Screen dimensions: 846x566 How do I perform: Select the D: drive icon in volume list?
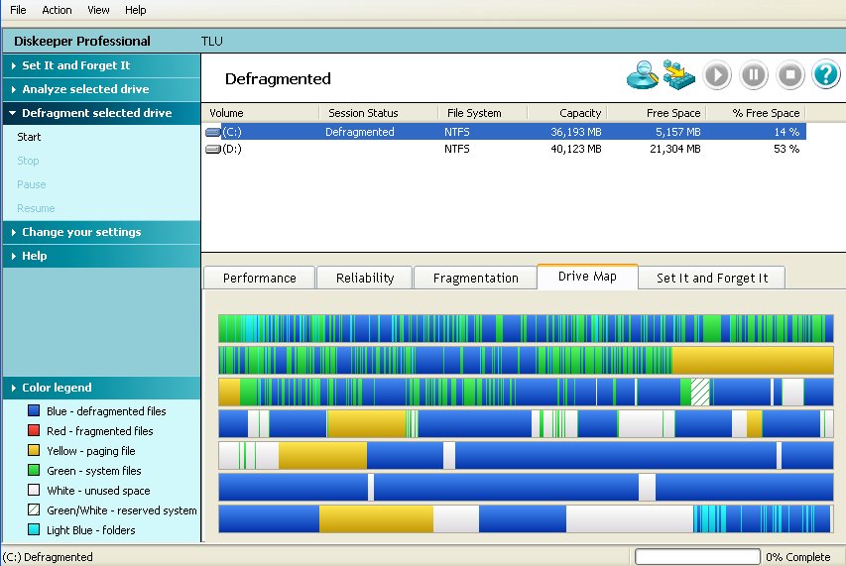point(213,149)
